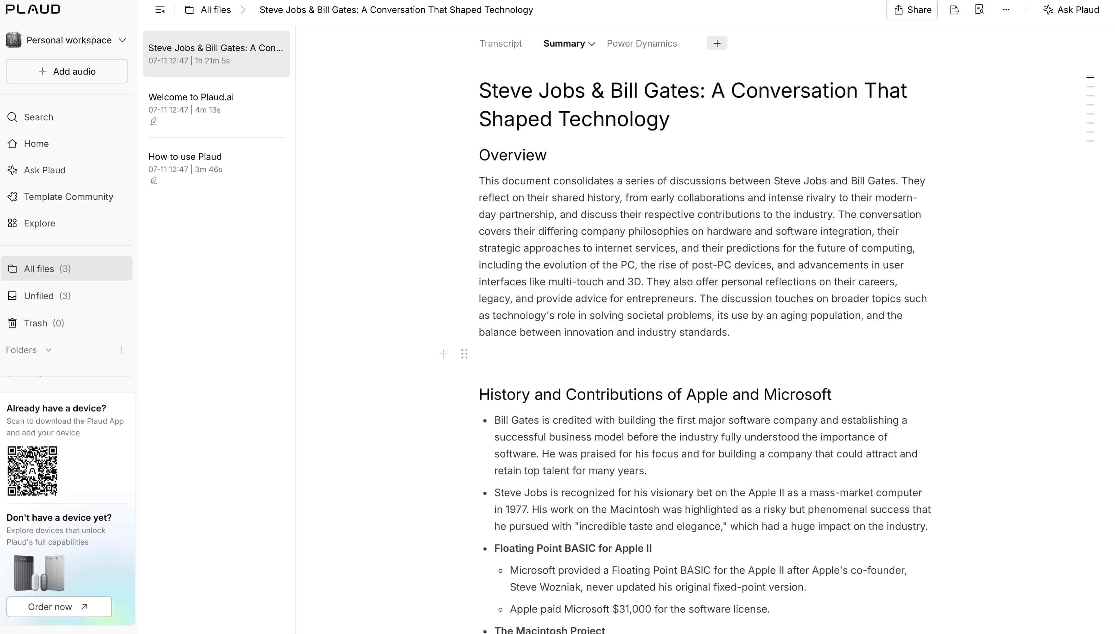
Task: Click History and Contributions of Apple and Microsoft heading
Action: tap(655, 394)
